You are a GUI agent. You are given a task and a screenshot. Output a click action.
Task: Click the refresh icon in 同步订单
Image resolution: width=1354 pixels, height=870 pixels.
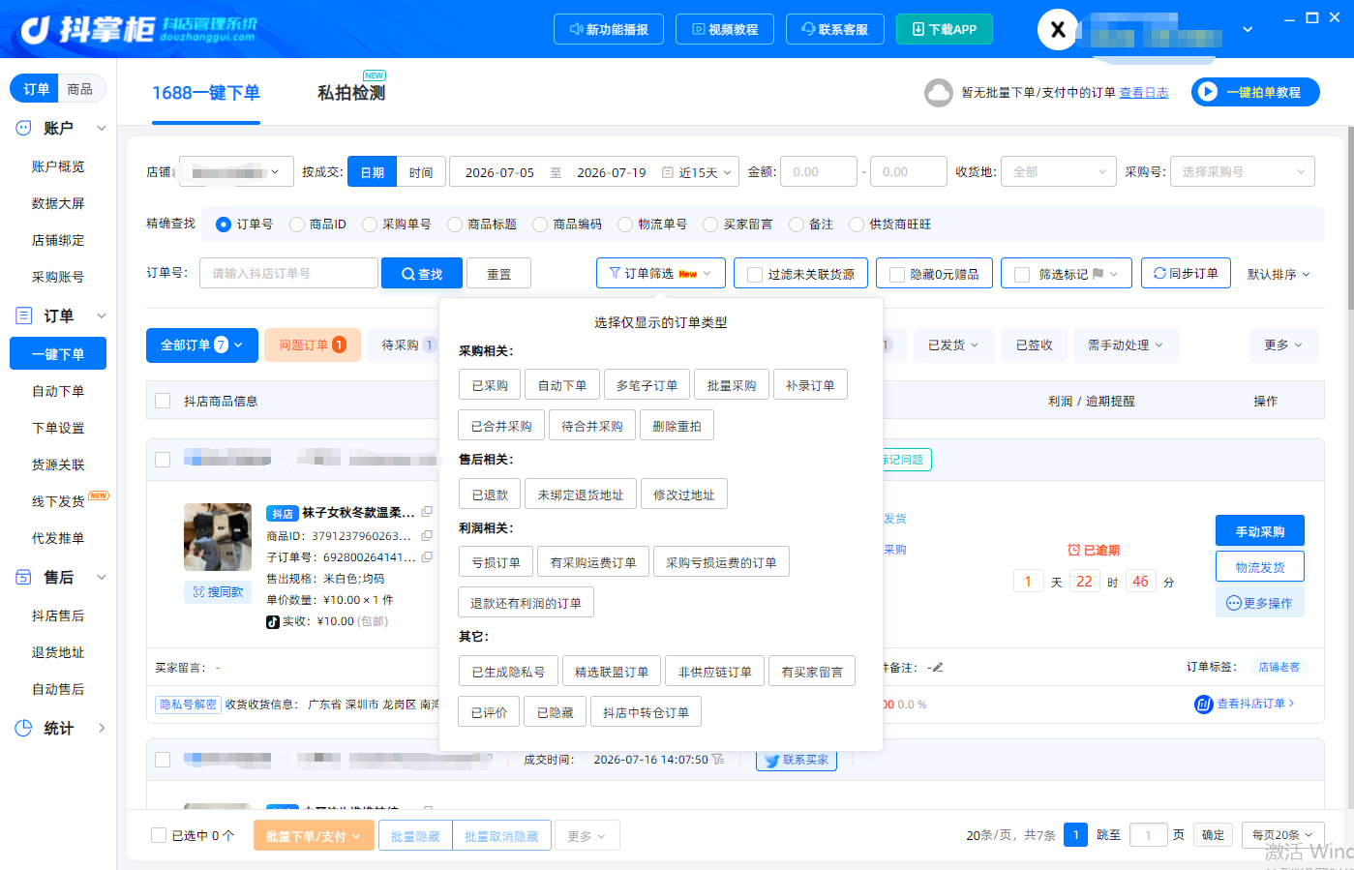click(x=1159, y=273)
